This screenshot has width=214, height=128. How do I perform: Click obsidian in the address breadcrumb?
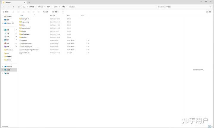[x=72, y=7]
